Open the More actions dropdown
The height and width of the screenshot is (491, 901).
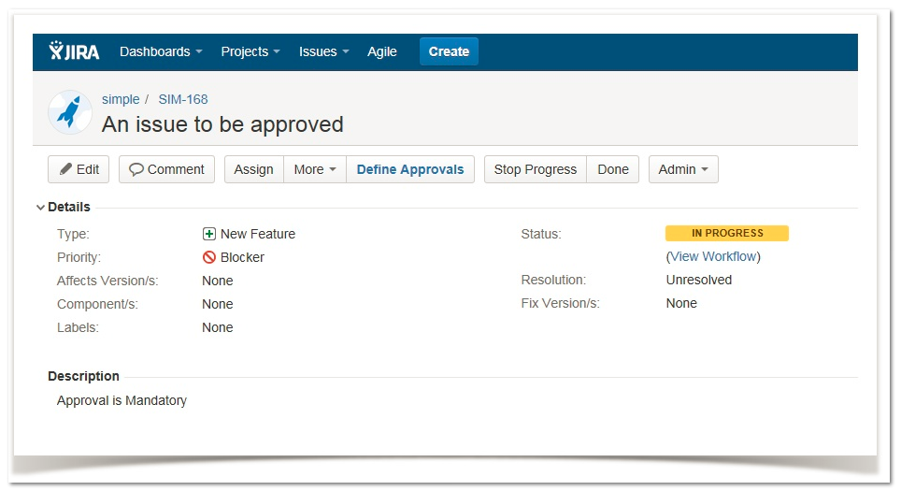pos(315,169)
